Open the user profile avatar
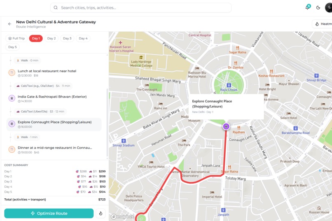 click(x=328, y=8)
